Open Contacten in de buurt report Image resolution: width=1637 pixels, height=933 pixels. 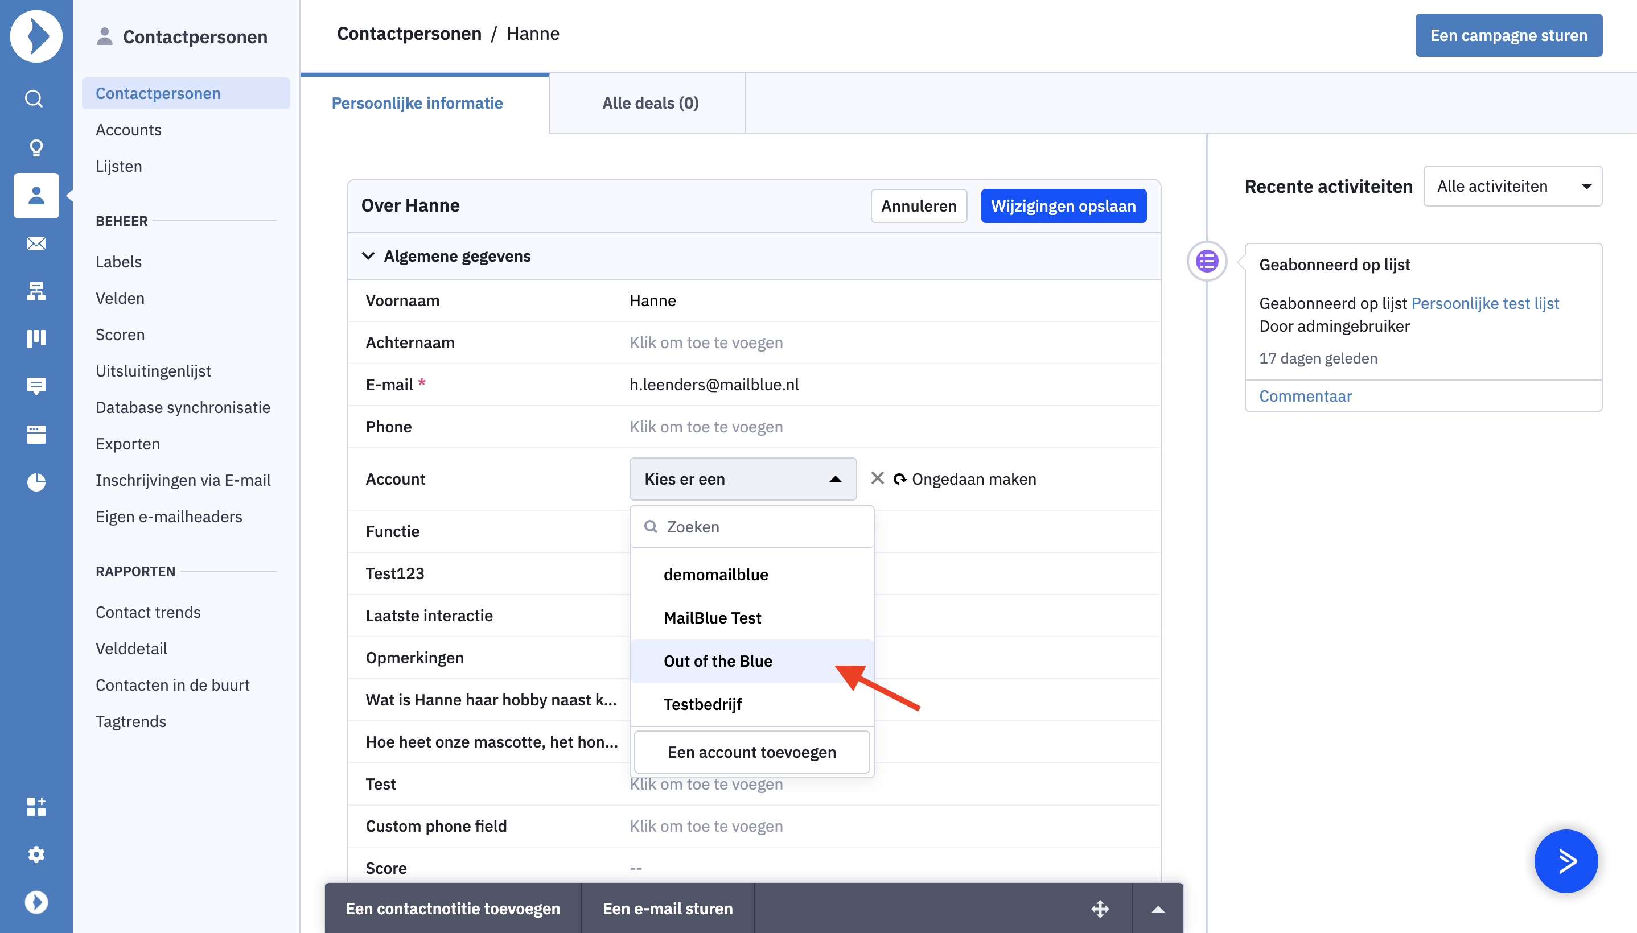(x=172, y=685)
